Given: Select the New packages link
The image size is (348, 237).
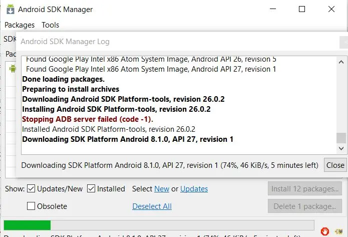Looking at the screenshot, I should click(162, 189).
